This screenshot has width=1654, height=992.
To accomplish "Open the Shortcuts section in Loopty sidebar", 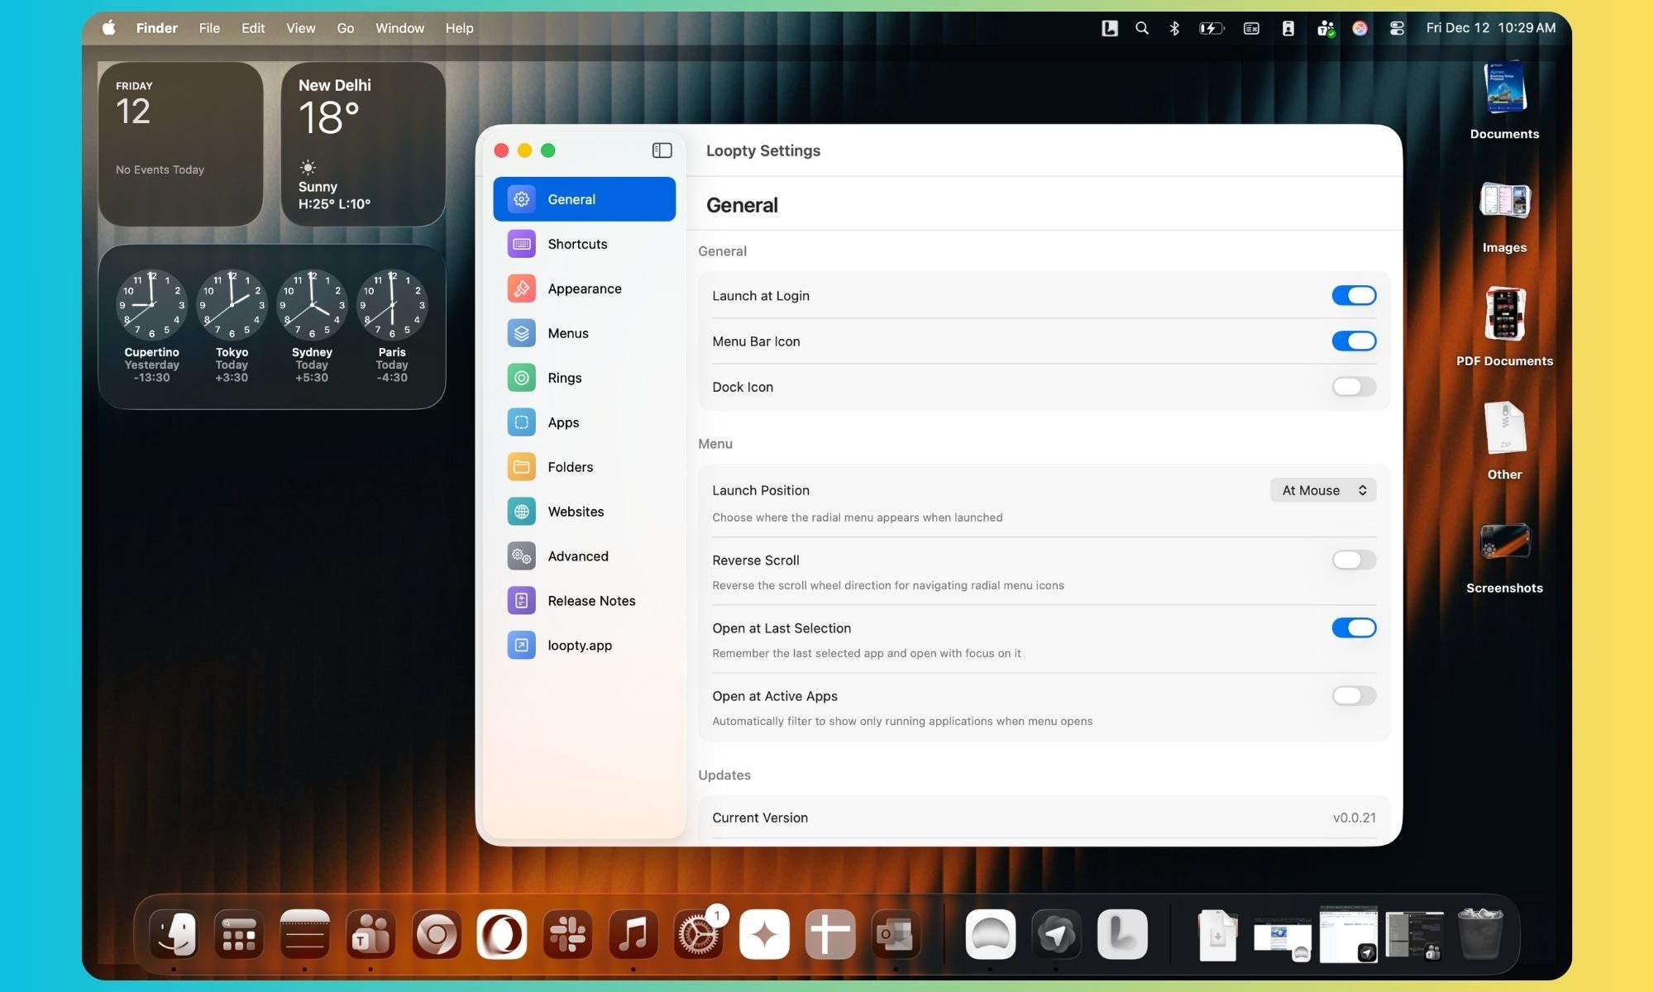I will [576, 244].
